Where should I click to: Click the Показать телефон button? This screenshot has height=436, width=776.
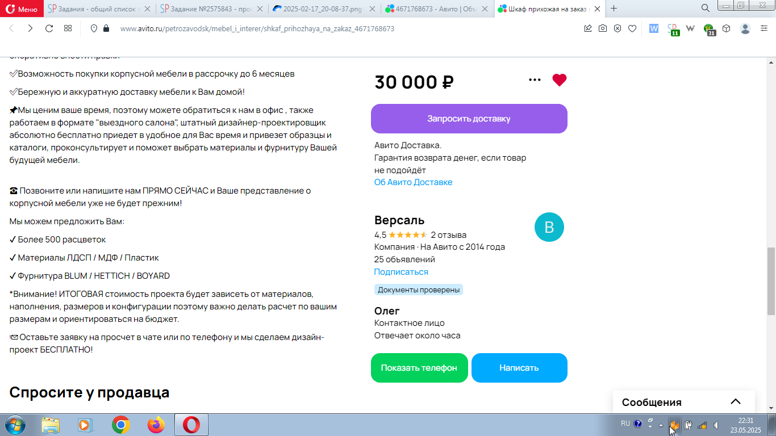click(419, 368)
